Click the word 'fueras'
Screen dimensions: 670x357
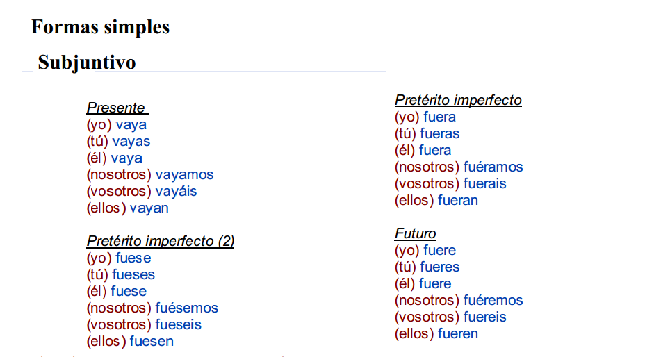439,133
